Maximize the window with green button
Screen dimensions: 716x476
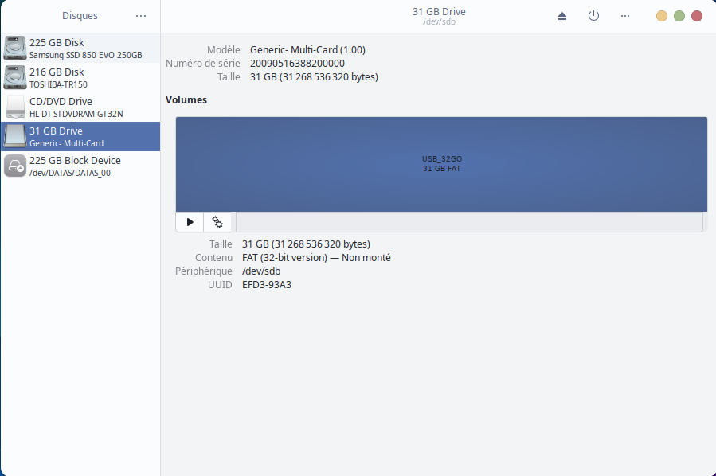pyautogui.click(x=679, y=16)
